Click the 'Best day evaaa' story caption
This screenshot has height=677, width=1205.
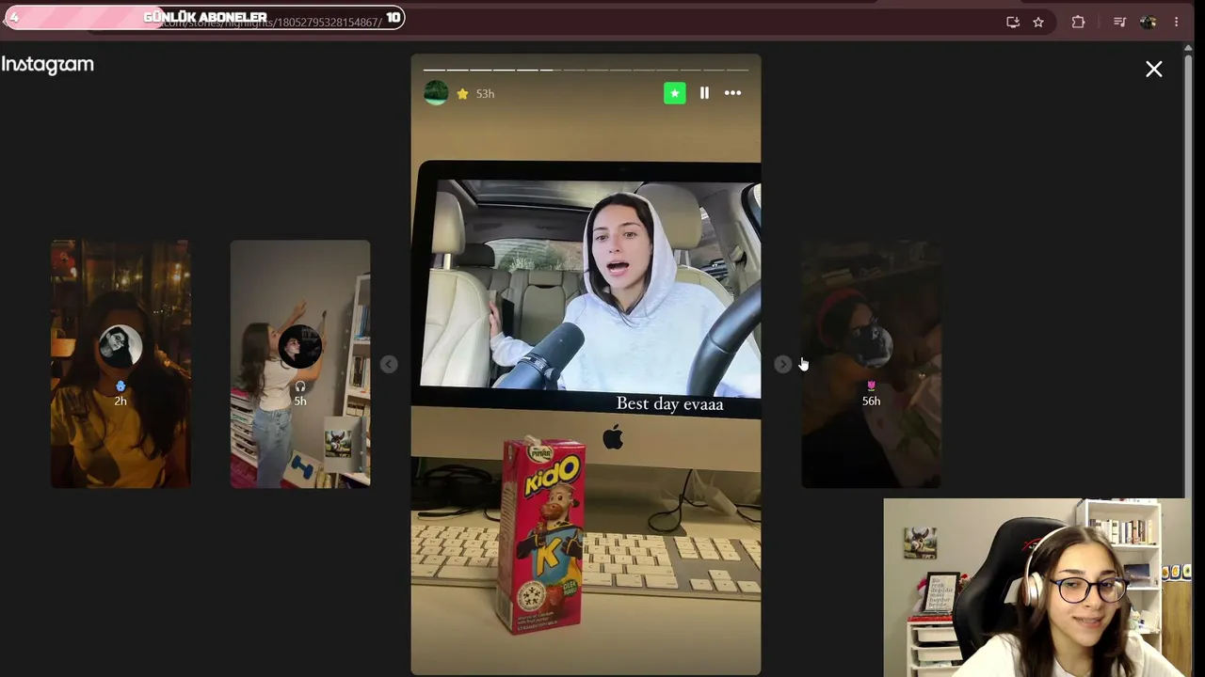tap(669, 404)
